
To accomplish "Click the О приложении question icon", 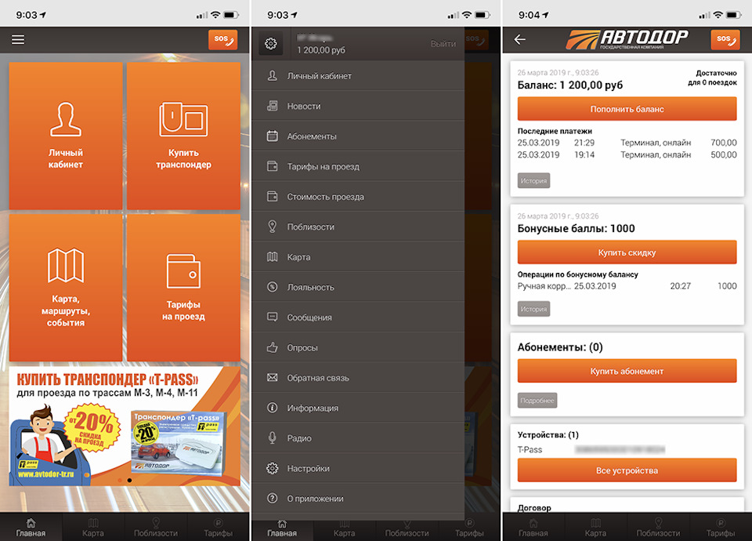I will click(x=273, y=499).
